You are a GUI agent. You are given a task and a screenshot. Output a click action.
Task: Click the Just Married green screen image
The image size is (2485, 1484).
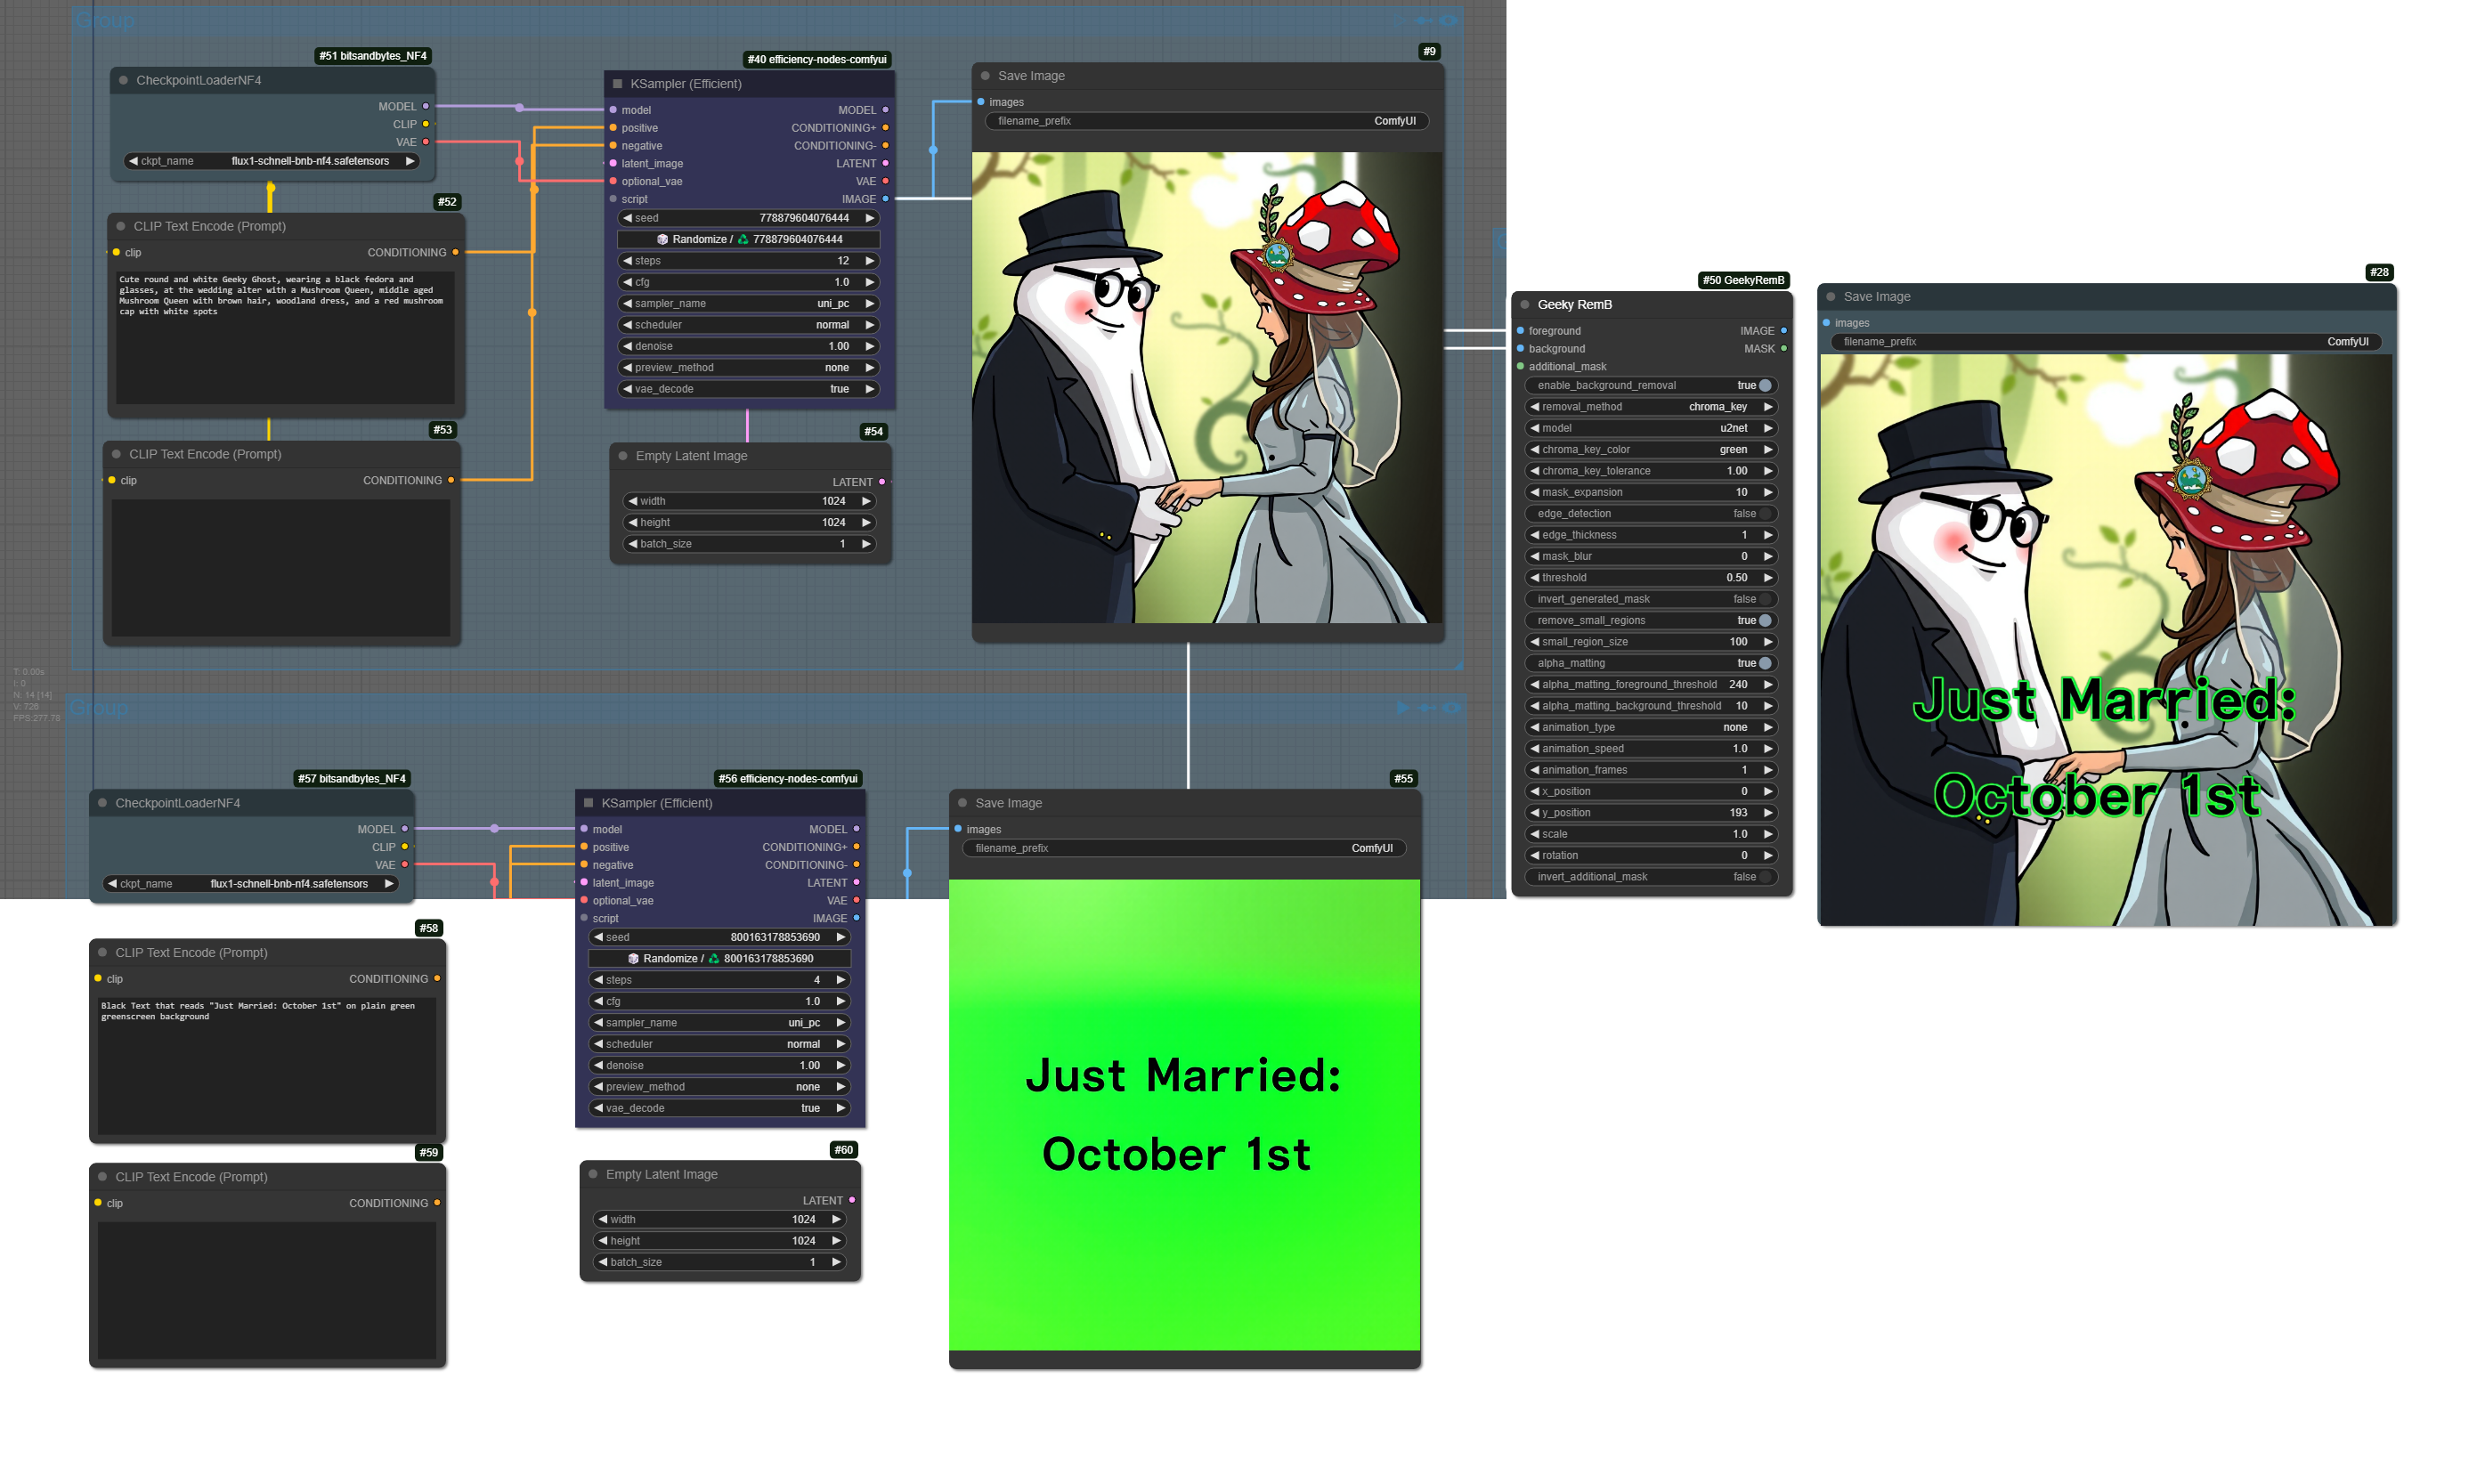click(x=1184, y=1115)
